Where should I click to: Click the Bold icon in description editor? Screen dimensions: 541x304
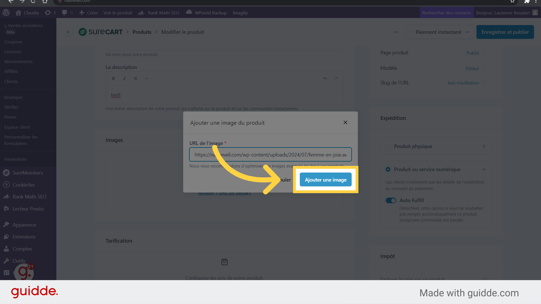click(x=113, y=79)
